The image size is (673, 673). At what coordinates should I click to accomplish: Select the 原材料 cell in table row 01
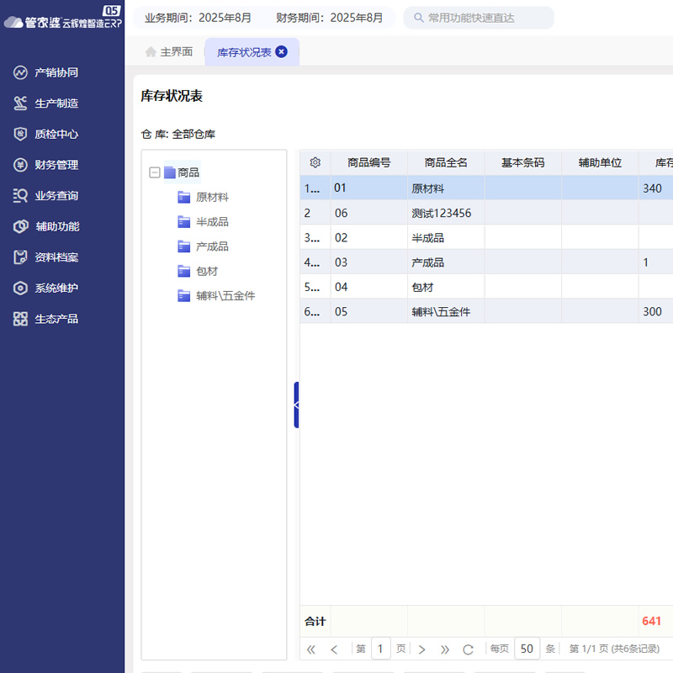click(446, 188)
